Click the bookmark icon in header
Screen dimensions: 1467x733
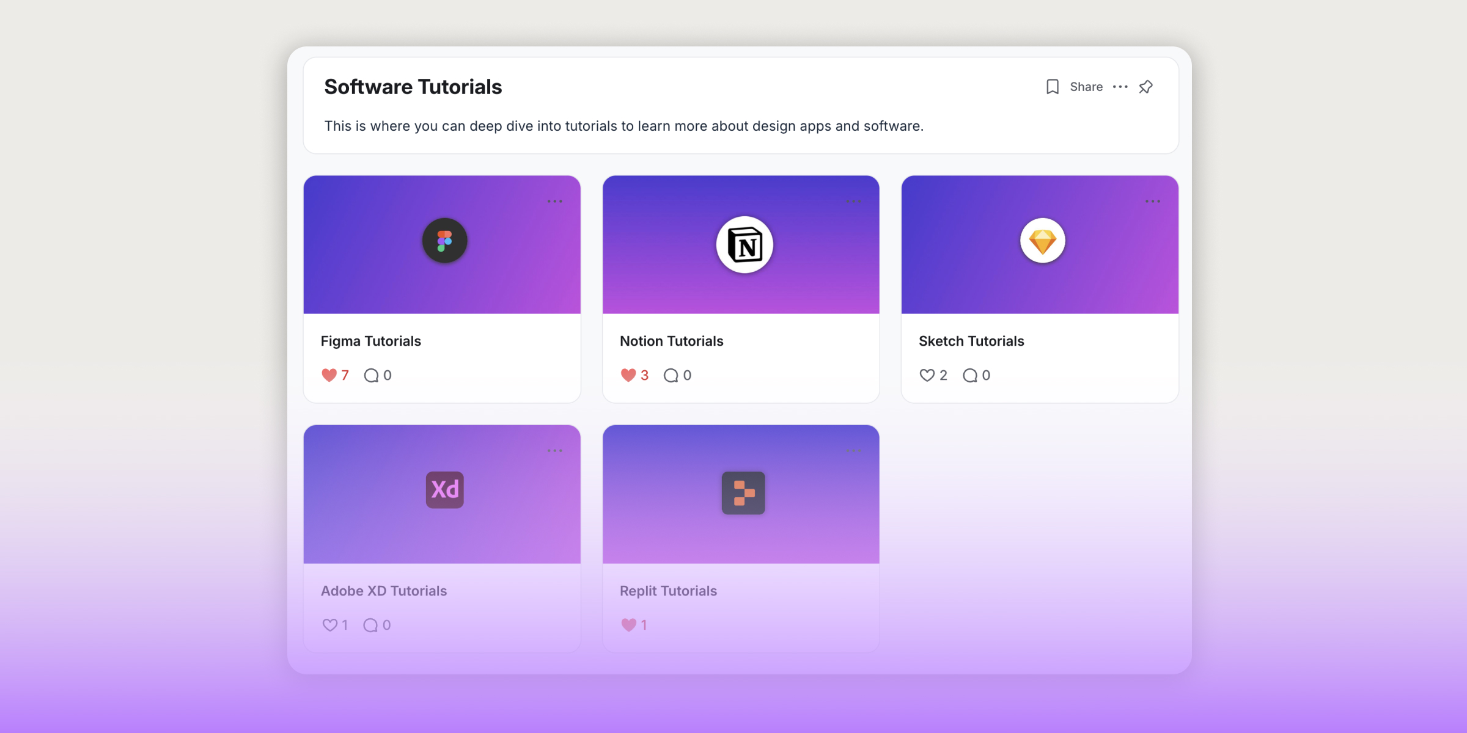click(x=1052, y=87)
